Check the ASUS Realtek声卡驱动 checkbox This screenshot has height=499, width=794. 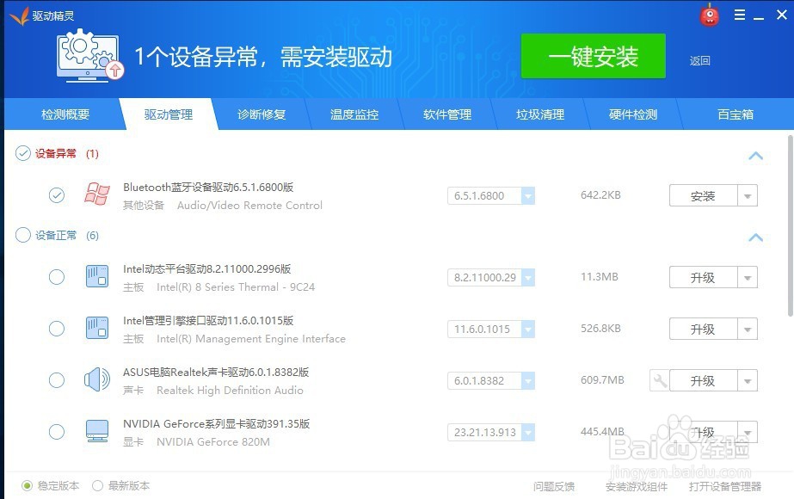(57, 380)
